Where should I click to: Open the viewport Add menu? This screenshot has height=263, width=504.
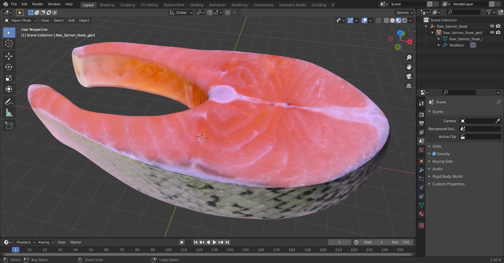tap(72, 20)
